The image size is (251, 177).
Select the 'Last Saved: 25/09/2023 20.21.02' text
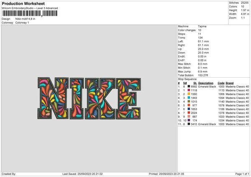point(82,174)
